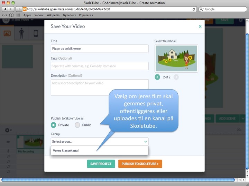The image size is (249, 186).
Task: Click the Tags input field
Action: [x=100, y=66]
